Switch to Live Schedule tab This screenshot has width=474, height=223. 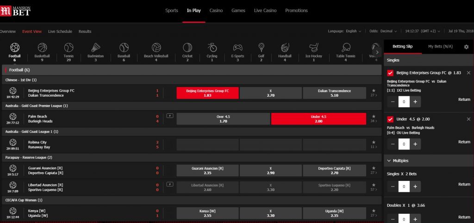point(60,31)
